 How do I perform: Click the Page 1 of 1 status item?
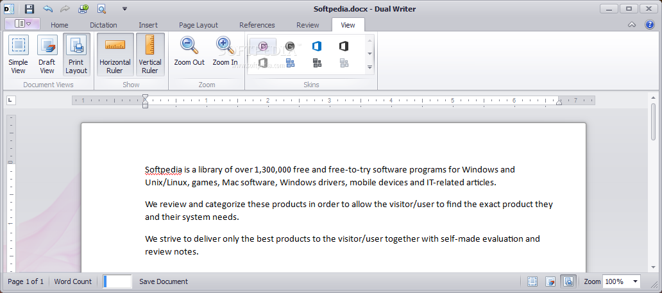pos(26,281)
